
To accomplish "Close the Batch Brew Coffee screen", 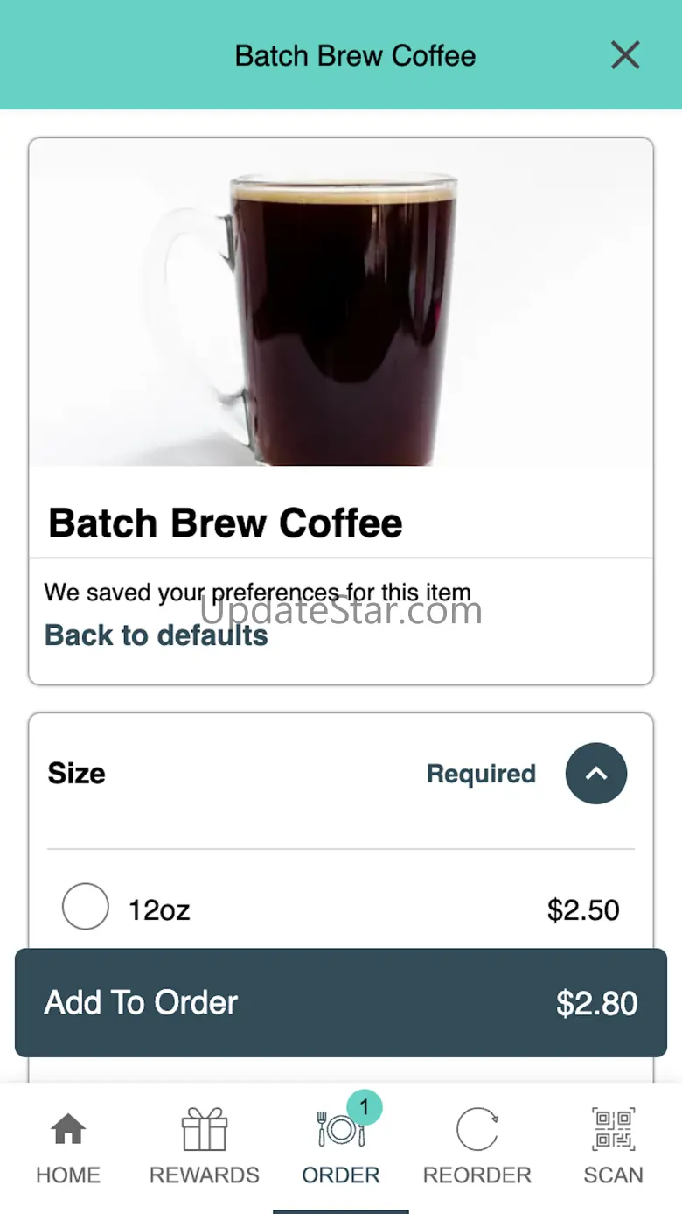I will tap(625, 55).
